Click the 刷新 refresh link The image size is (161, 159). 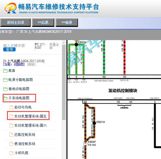[31, 65]
